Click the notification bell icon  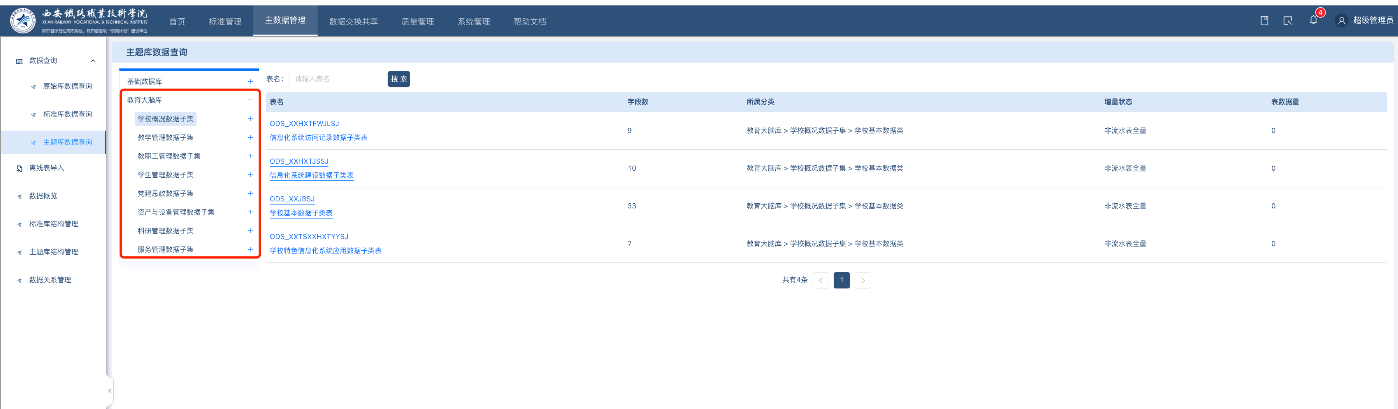pyautogui.click(x=1313, y=21)
